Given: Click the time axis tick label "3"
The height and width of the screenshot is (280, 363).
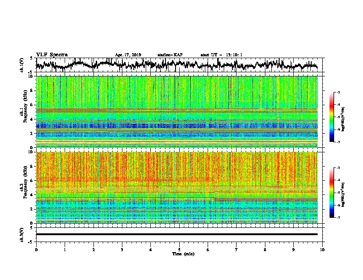Looking at the screenshot, I should tap(122, 250).
